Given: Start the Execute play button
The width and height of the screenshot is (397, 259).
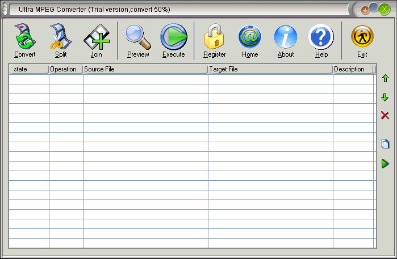Looking at the screenshot, I should pos(174,41).
